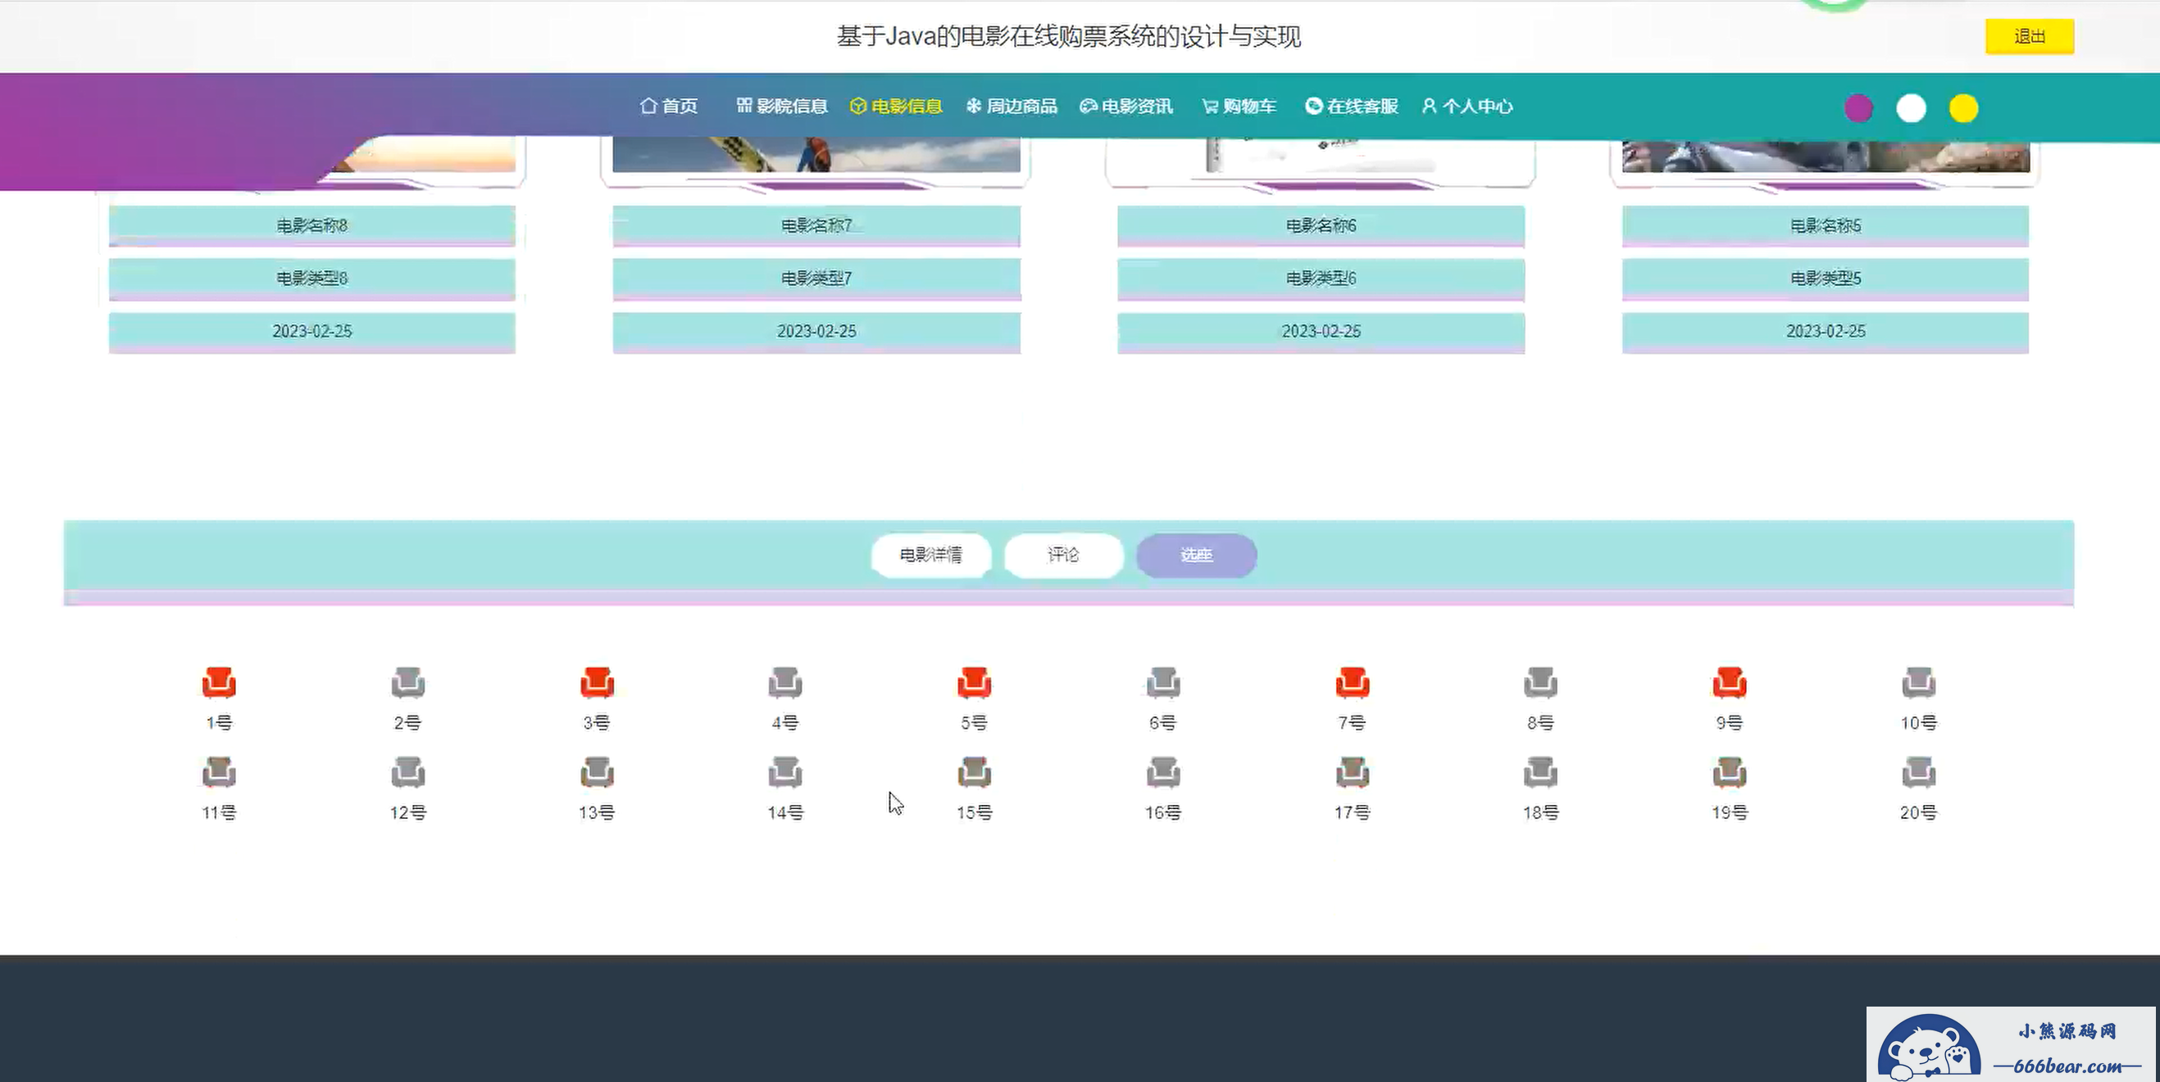Switch to the 电影详情 tab

click(930, 555)
